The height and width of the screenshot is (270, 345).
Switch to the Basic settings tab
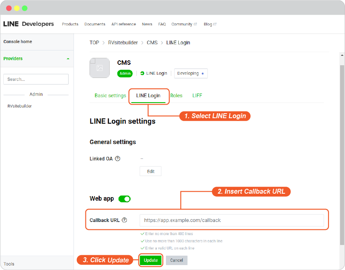110,96
